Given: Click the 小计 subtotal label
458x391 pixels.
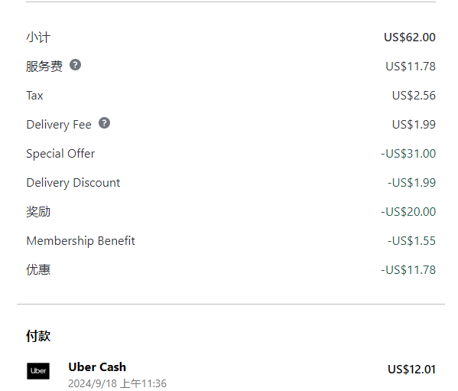Looking at the screenshot, I should tap(38, 37).
